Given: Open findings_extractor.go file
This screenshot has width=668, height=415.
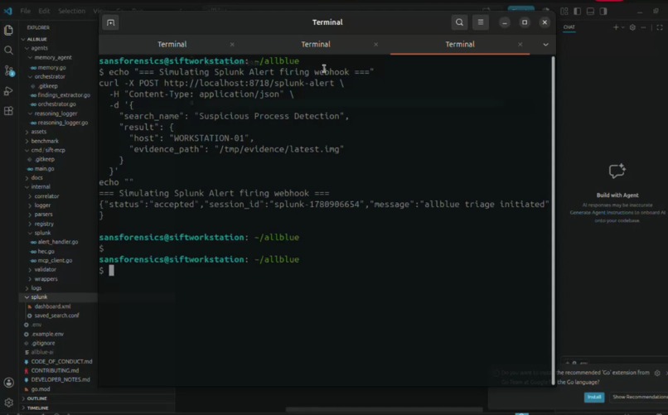Looking at the screenshot, I should coord(64,95).
